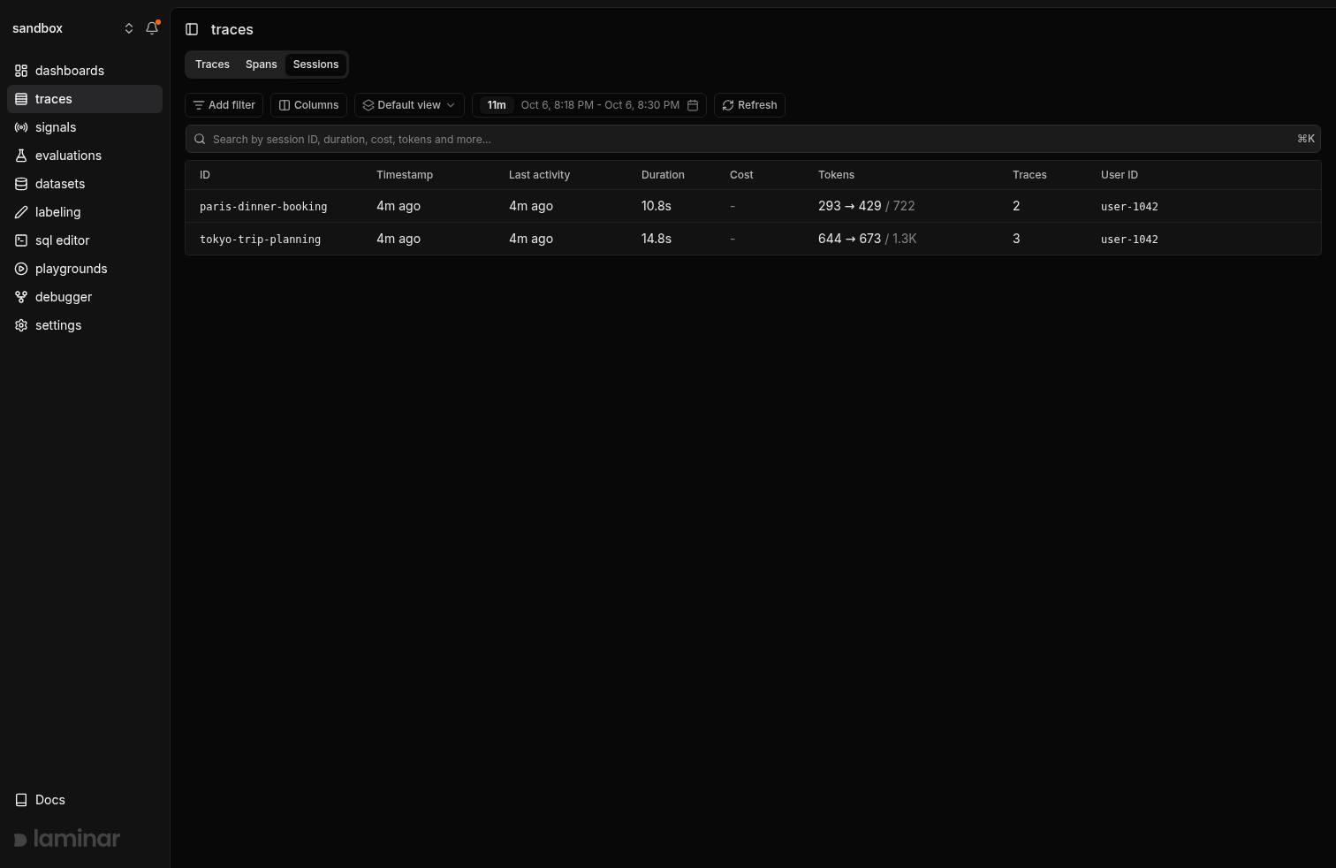Expand the Default view dropdown

[409, 105]
